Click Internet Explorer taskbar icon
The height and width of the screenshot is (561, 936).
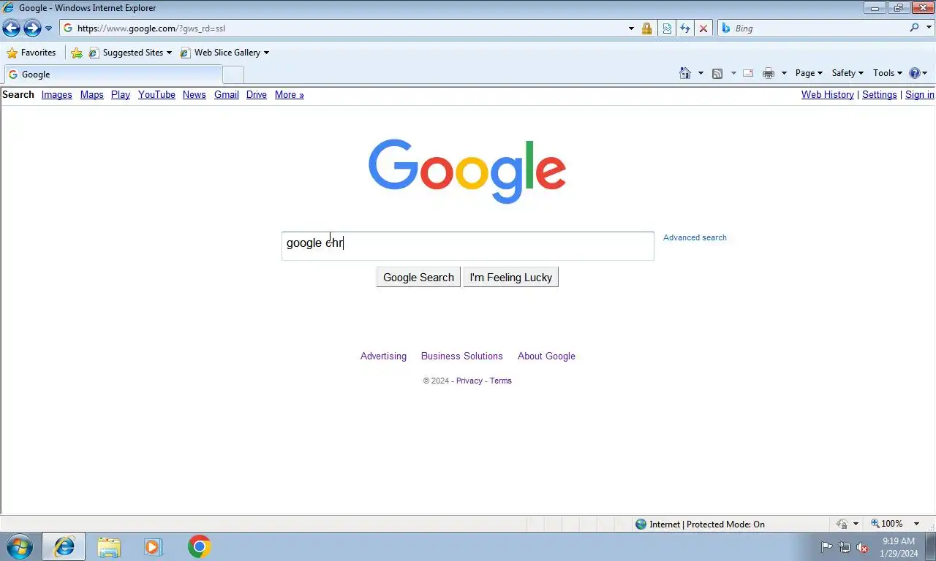(64, 546)
